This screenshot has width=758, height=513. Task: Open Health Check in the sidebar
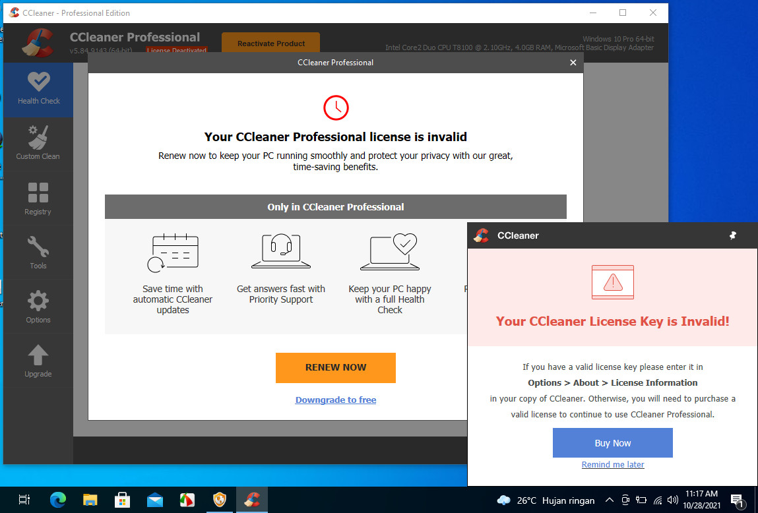pyautogui.click(x=39, y=90)
